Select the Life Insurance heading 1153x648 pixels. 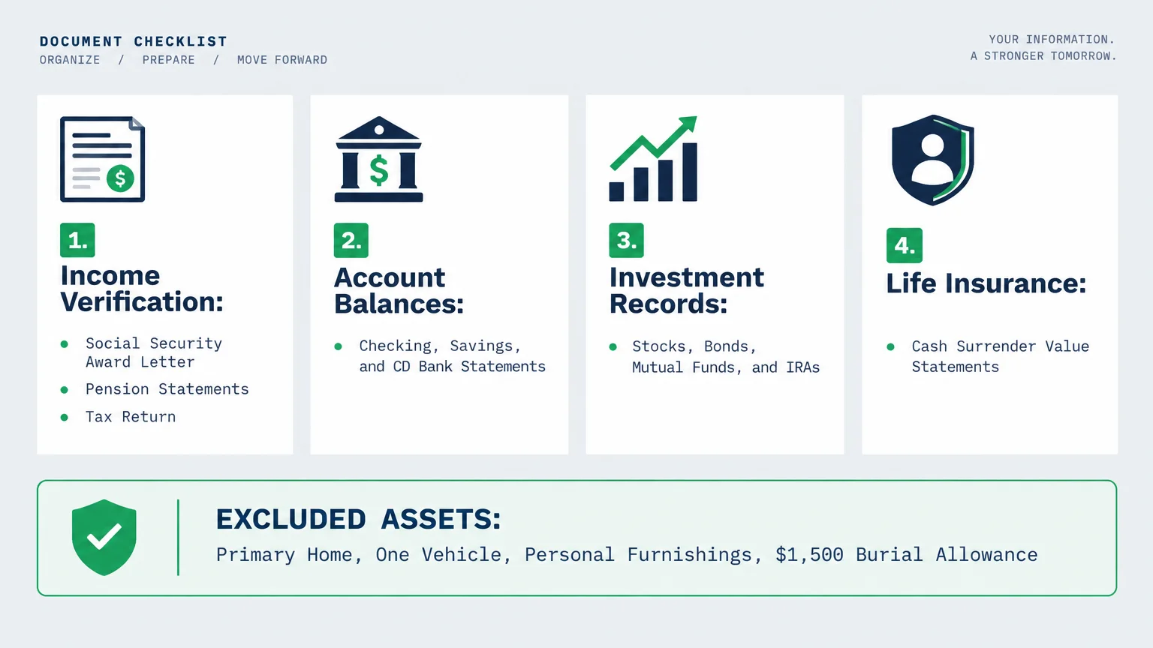(986, 283)
